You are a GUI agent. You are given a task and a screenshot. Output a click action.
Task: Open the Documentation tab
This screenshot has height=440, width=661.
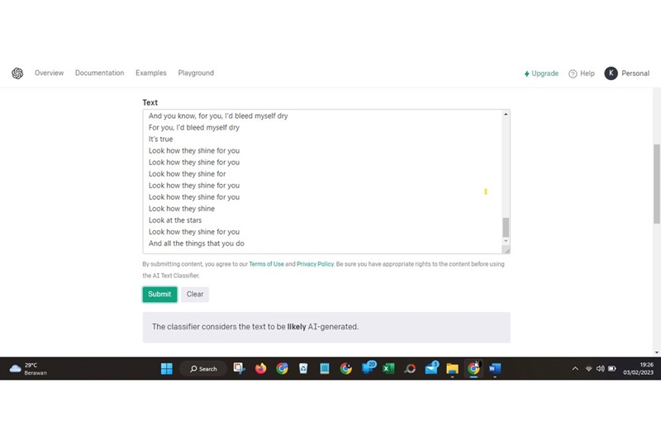(99, 73)
